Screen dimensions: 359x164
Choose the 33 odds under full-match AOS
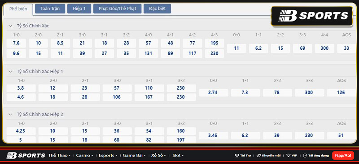[346, 48]
